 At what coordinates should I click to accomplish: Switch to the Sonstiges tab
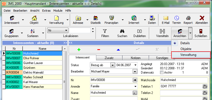click(x=162, y=58)
